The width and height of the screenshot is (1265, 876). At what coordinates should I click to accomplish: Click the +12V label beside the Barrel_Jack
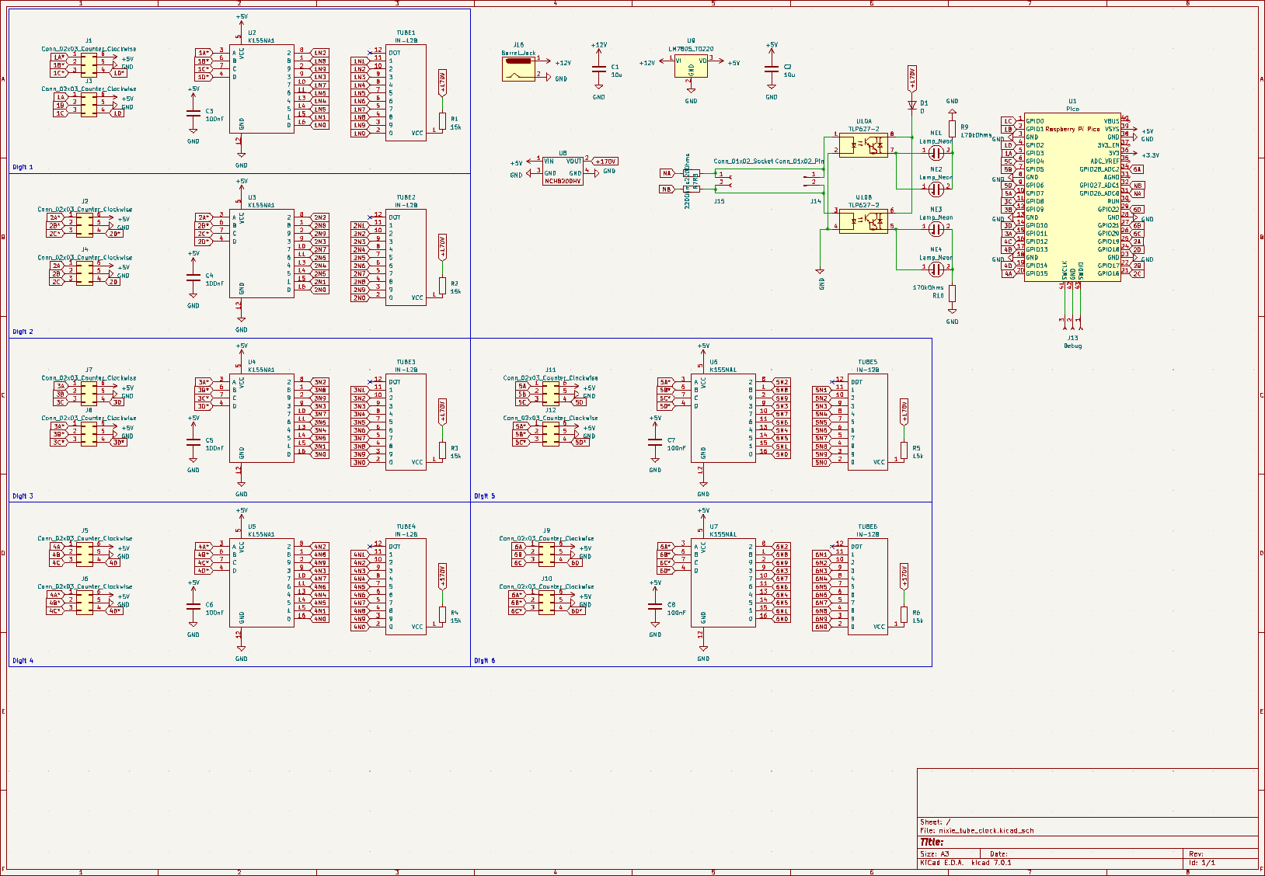(x=563, y=63)
